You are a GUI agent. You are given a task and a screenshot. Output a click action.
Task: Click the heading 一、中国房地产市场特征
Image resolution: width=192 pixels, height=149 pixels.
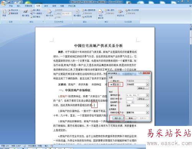click(x=74, y=90)
